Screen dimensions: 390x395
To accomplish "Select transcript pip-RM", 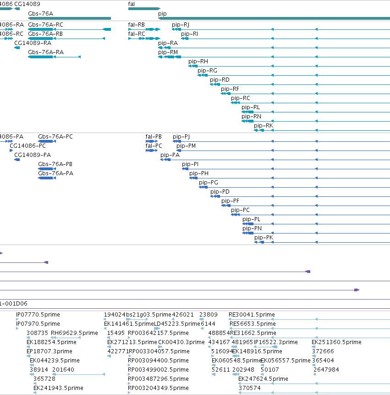I will coord(168,52).
